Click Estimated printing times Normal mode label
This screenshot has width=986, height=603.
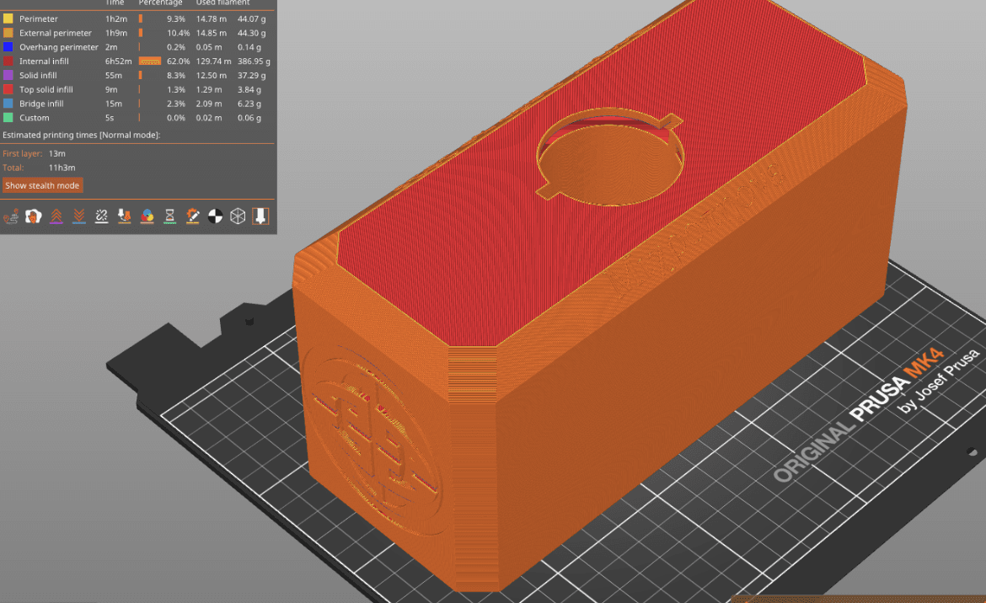[81, 135]
